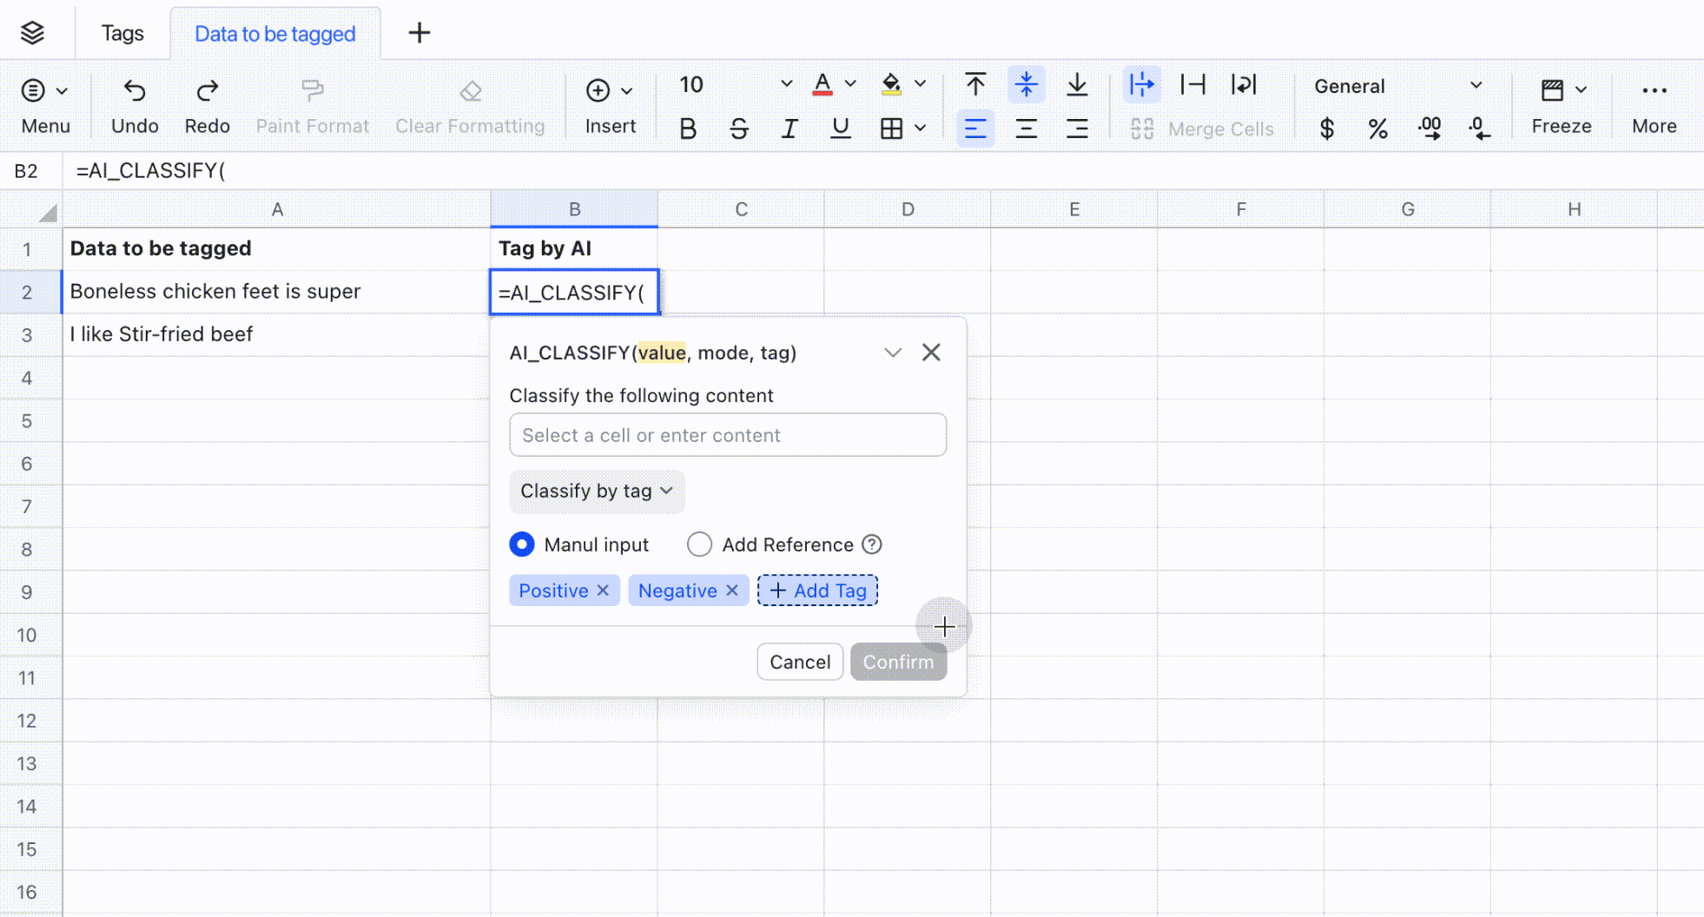Open the General number format dropdown
The width and height of the screenshot is (1704, 917).
pyautogui.click(x=1397, y=86)
